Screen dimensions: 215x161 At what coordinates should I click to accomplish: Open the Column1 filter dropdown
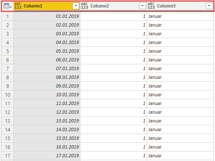tap(76, 6)
